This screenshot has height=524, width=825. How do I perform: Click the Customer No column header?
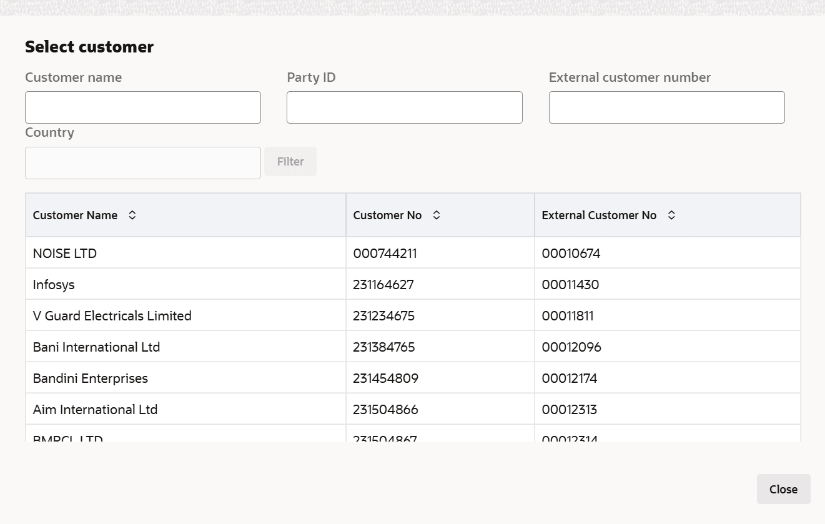[x=387, y=215]
